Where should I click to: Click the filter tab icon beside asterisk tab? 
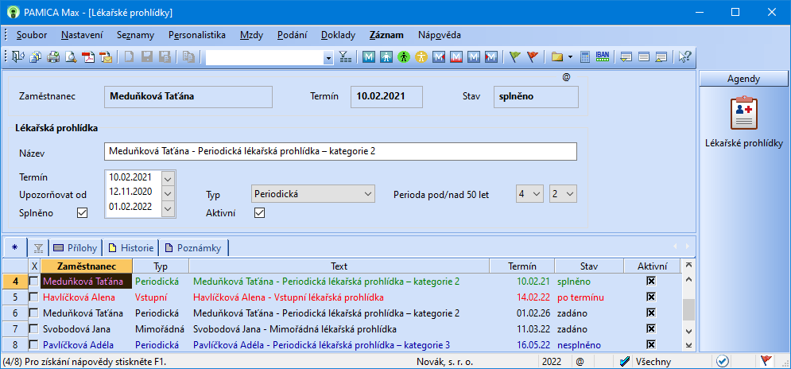tap(38, 248)
